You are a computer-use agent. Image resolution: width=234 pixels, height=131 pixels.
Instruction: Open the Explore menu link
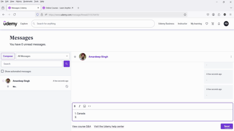coord(24,24)
